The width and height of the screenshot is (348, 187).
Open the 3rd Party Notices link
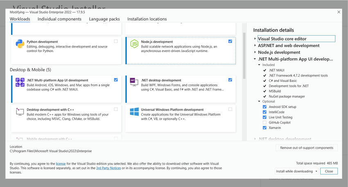[108, 168]
